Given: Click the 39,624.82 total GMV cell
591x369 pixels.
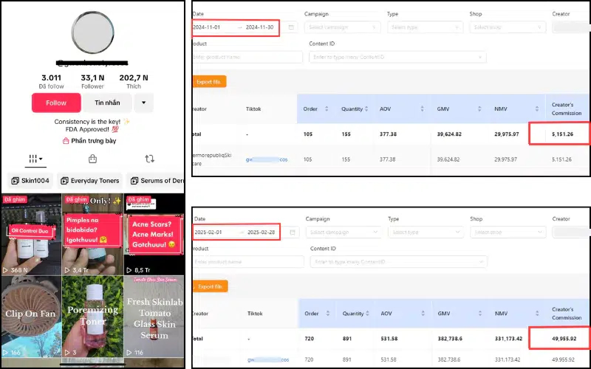Looking at the screenshot, I should (x=449, y=134).
